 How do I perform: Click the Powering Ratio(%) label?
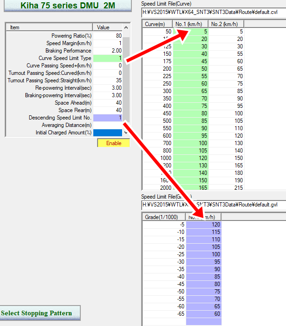tap(71, 36)
